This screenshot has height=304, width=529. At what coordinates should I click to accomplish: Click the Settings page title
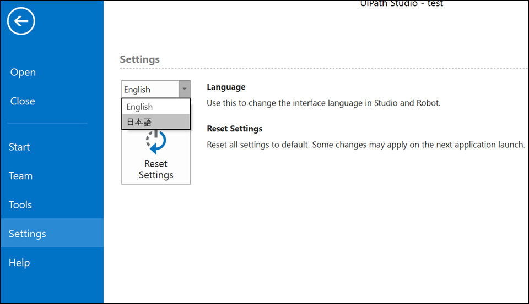(139, 59)
